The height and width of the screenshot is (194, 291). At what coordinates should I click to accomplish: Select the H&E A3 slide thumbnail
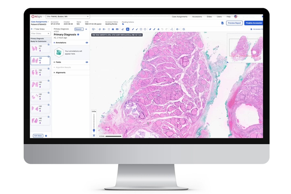coord(40,72)
